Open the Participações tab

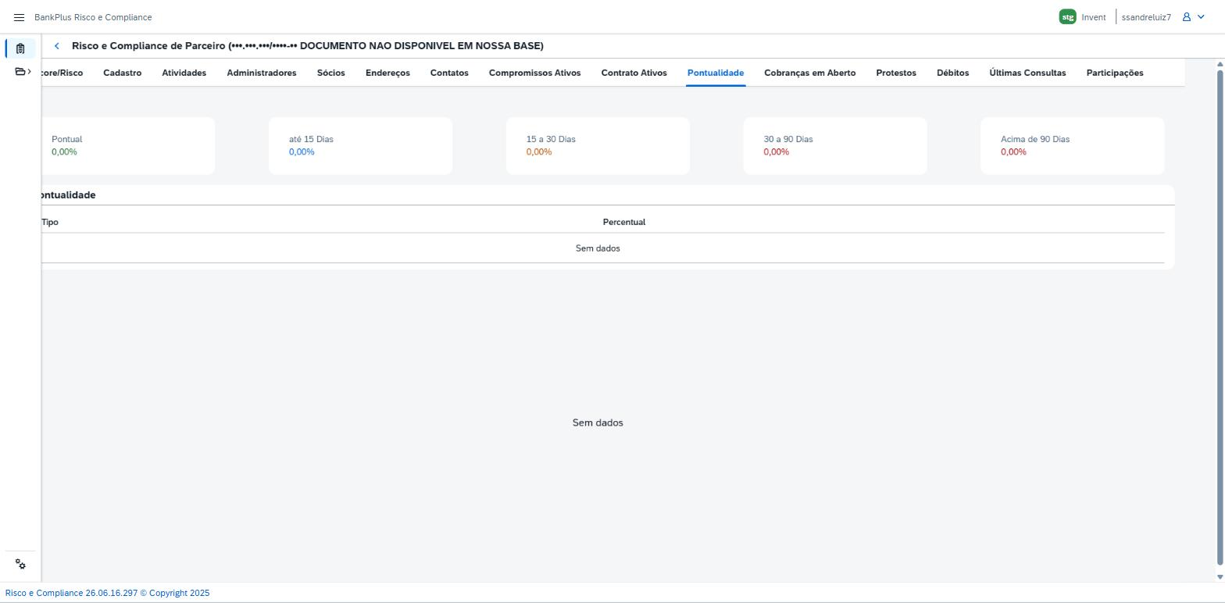click(1115, 73)
